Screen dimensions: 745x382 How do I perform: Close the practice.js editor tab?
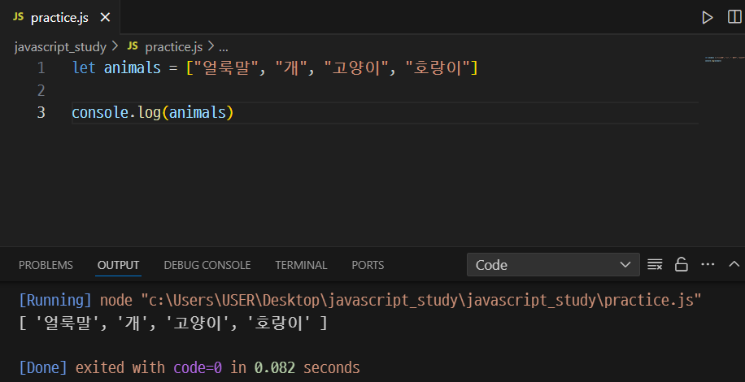pos(105,18)
